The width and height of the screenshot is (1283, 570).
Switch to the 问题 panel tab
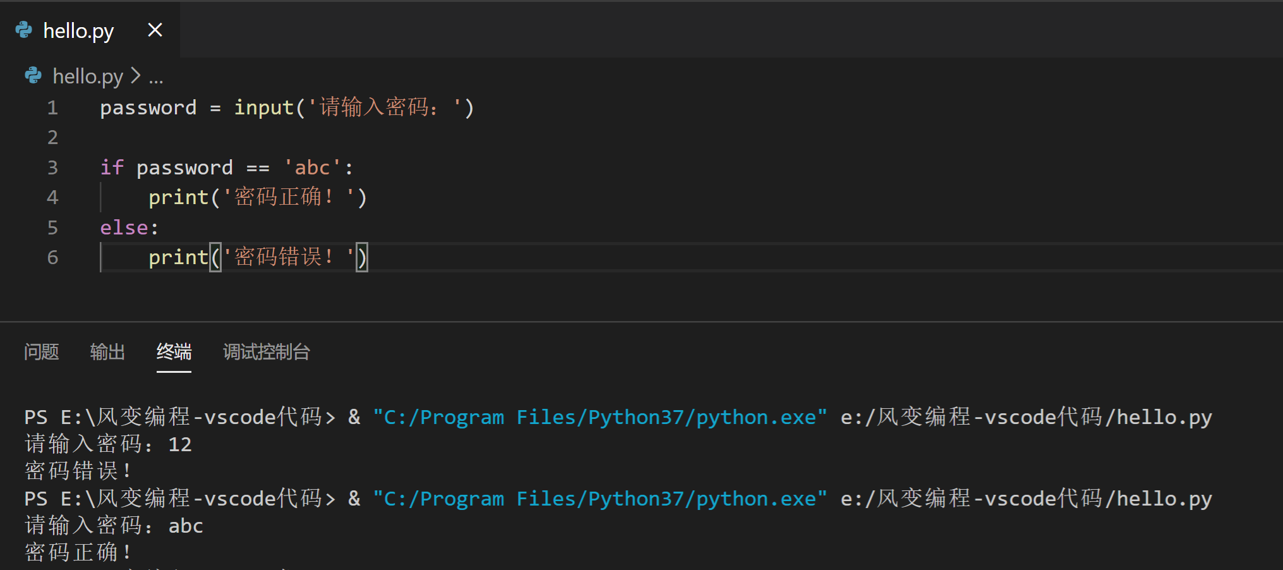[42, 352]
